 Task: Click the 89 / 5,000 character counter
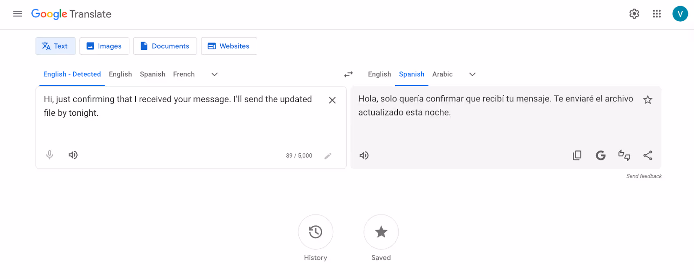pyautogui.click(x=299, y=156)
